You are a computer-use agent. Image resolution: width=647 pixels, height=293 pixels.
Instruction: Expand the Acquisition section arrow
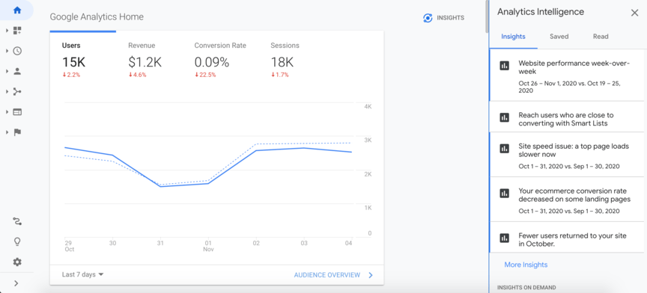tap(7, 91)
